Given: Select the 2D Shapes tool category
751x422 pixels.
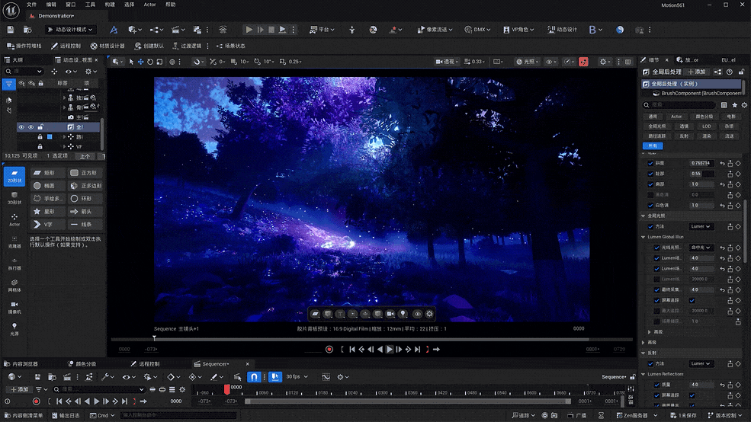Looking at the screenshot, I should coord(14,176).
